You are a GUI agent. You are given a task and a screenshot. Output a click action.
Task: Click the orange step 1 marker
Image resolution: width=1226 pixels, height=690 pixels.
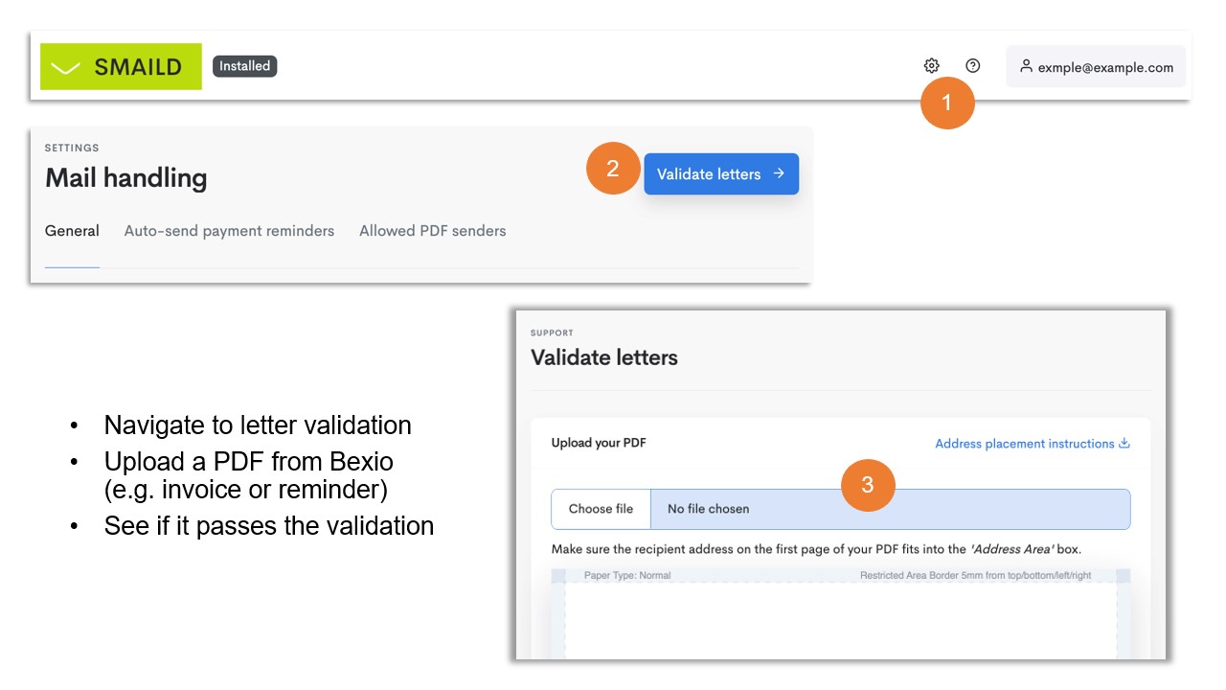pos(947,103)
